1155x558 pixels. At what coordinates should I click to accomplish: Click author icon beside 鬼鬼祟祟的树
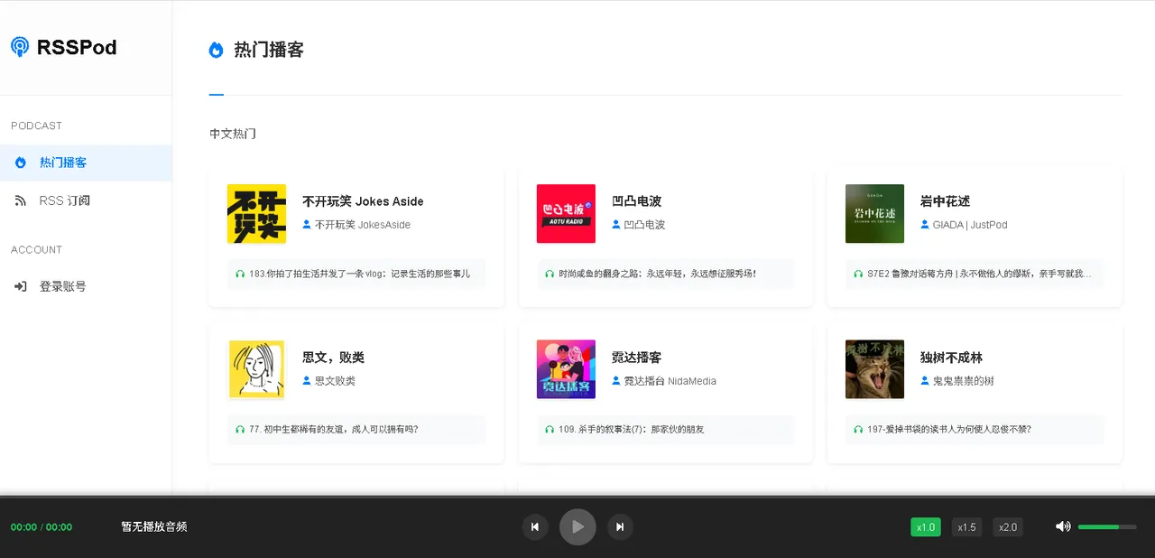tap(925, 381)
